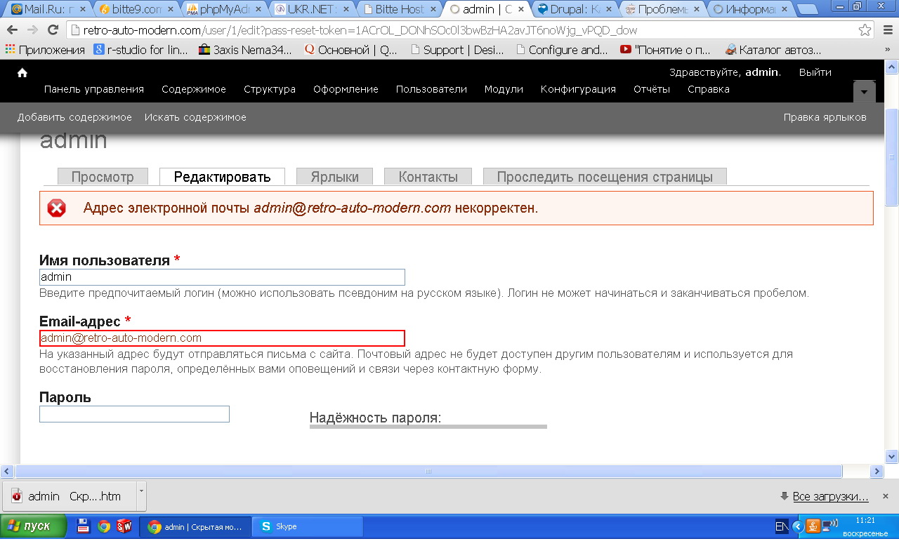The image size is (899, 546).
Task: Click horizontal scrollbar right arrow
Action: (876, 471)
